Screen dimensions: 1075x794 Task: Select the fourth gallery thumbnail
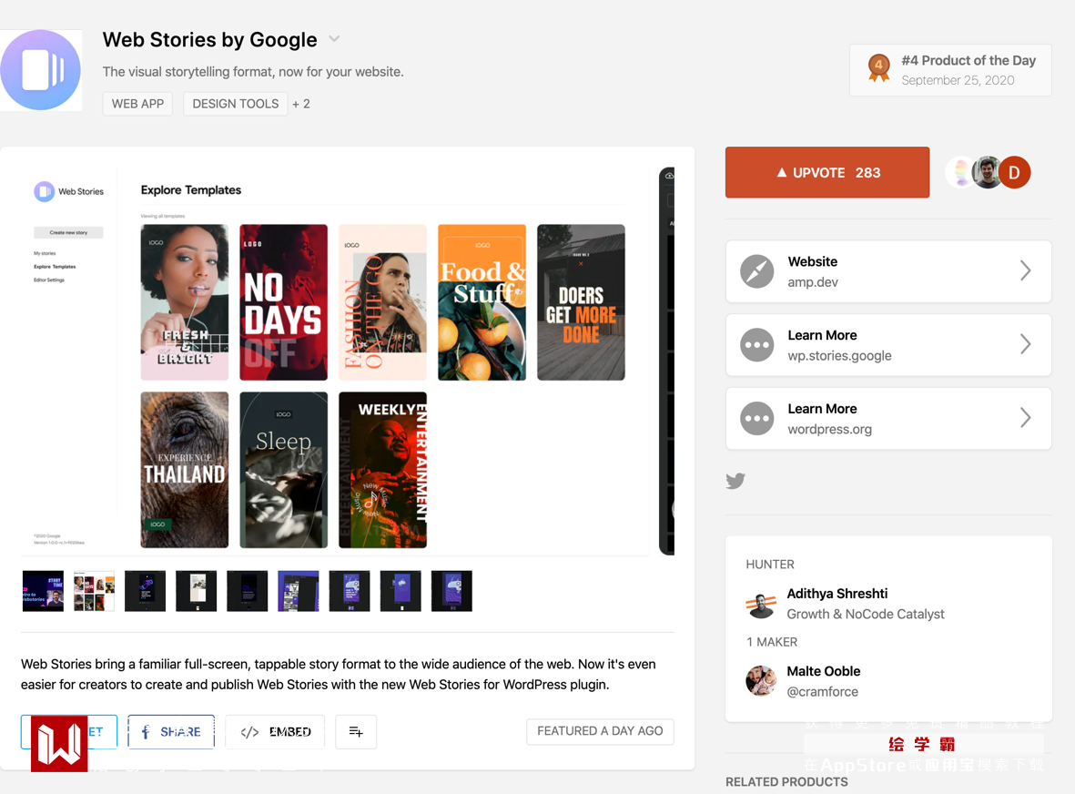point(196,591)
